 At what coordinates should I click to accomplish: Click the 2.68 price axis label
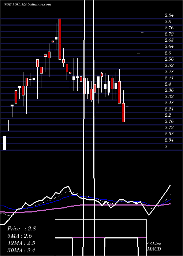169,40
